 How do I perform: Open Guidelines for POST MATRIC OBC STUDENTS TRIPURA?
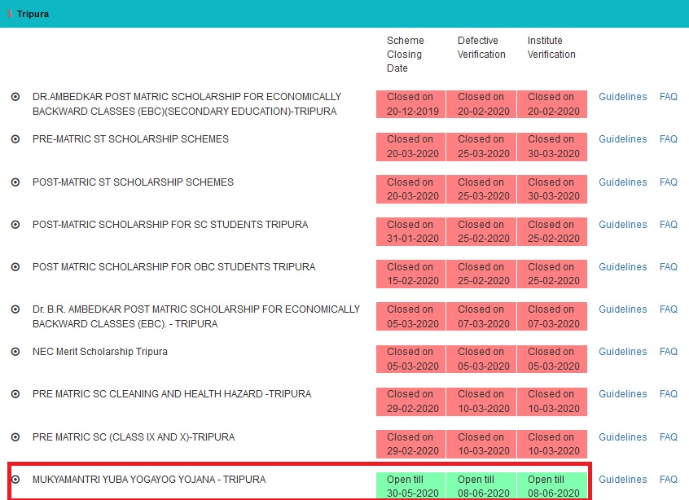[x=623, y=267]
